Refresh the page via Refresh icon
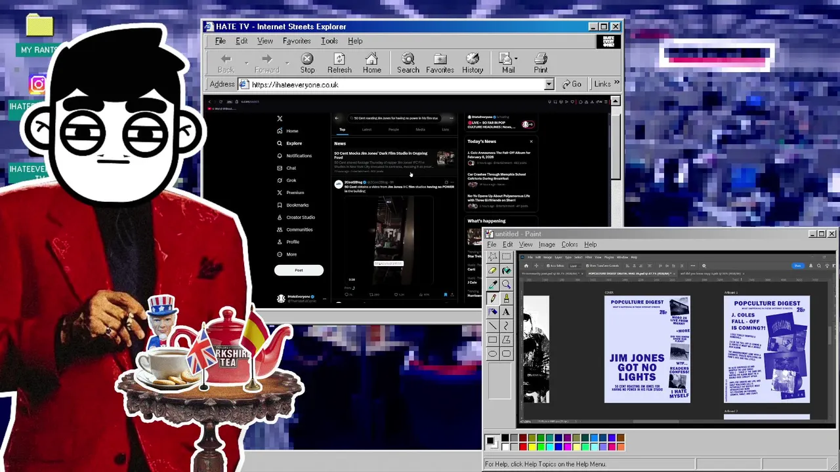The width and height of the screenshot is (840, 472). coord(339,63)
